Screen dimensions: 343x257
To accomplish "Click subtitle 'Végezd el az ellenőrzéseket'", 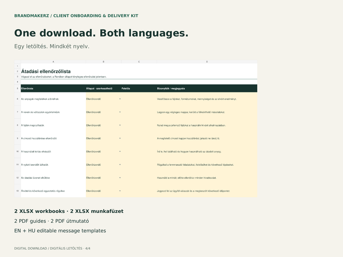I will pyautogui.click(x=63, y=77).
